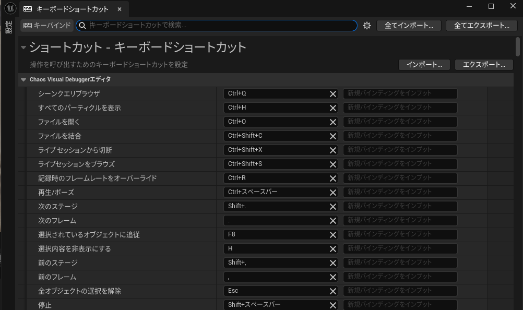The height and width of the screenshot is (310, 523).
Task: Clear the Ctrl+Shift+X binding for ライブ セッションから切断
Action: click(x=332, y=150)
